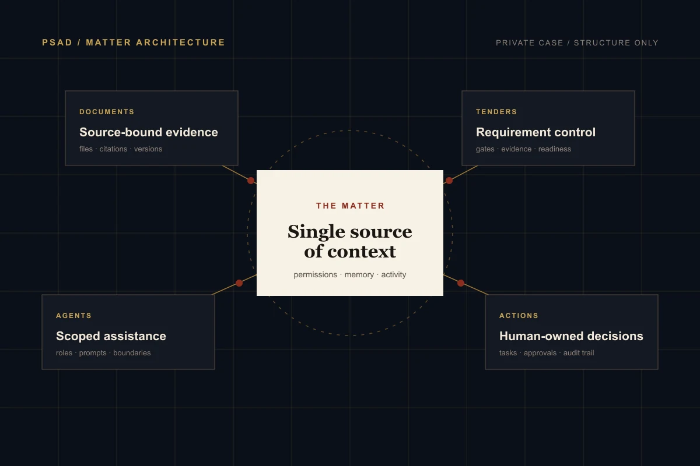The height and width of the screenshot is (466, 700).
Task: Click the red connector dot near Documents card
Action: pos(251,181)
